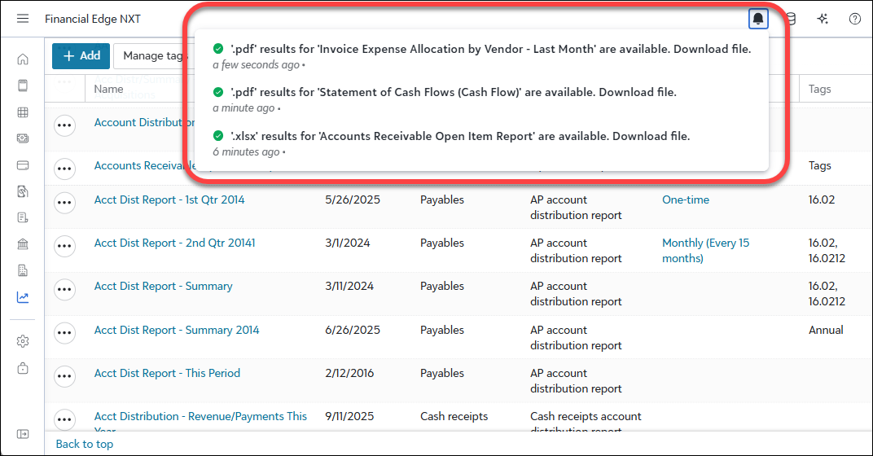
Task: Click Back to top link
Action: point(85,444)
